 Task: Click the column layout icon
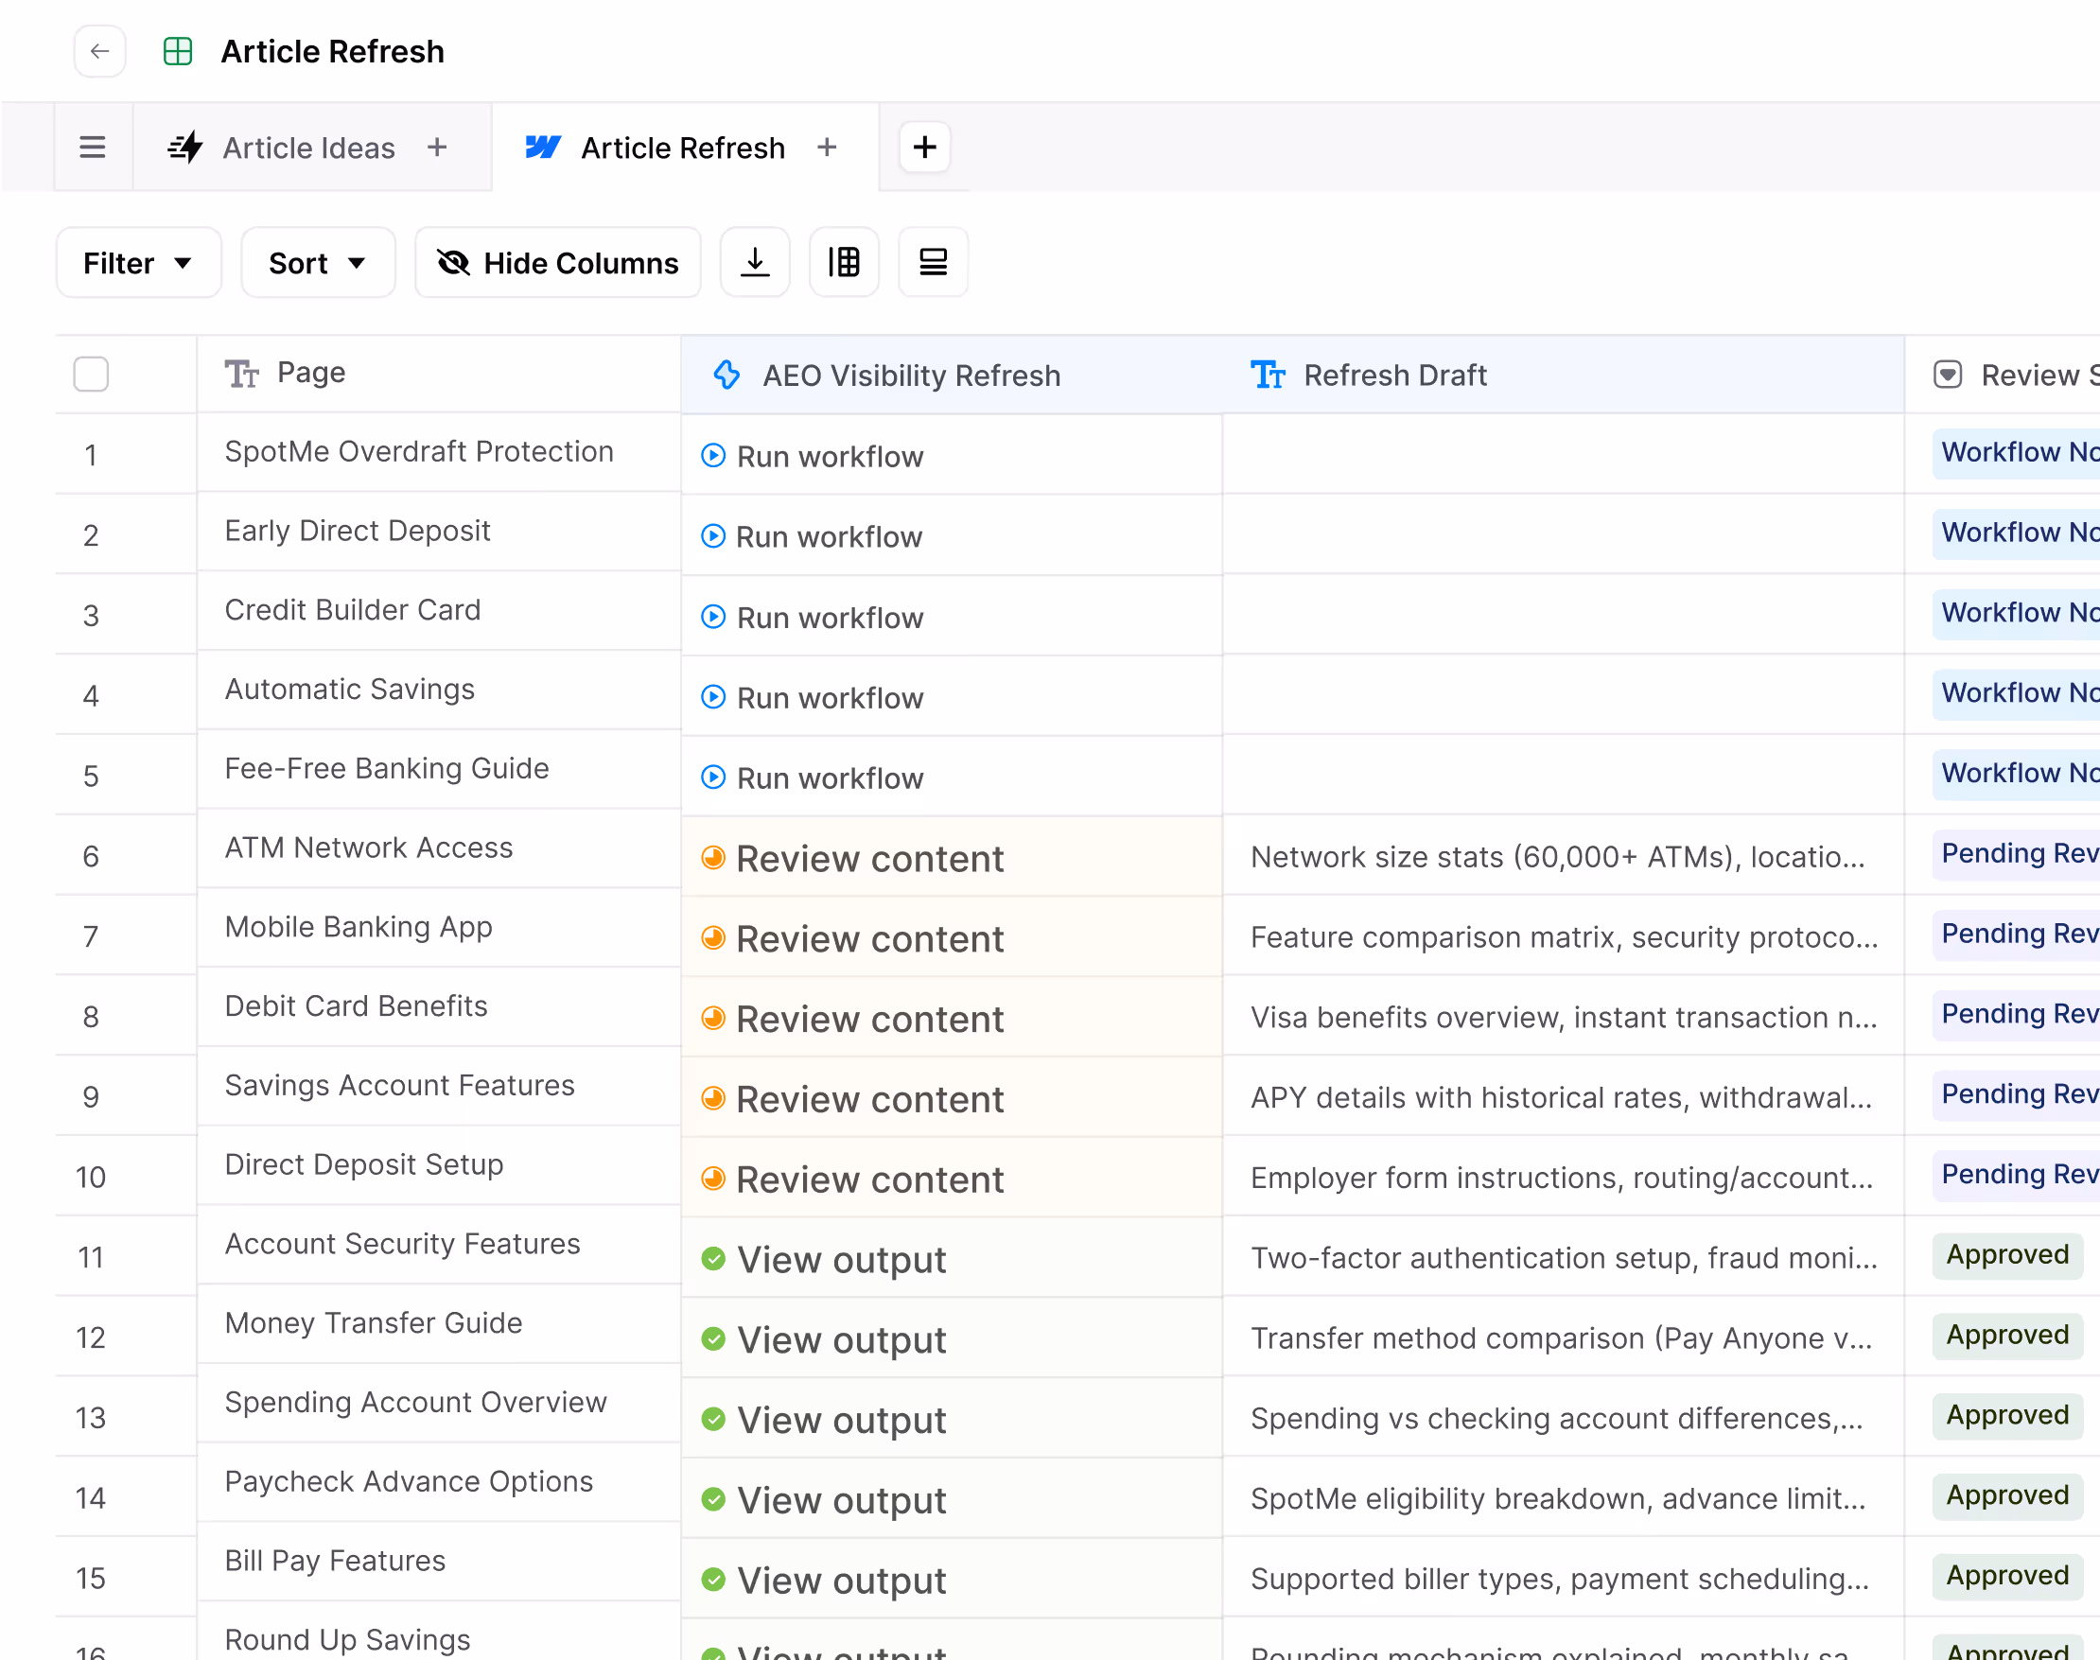pos(844,262)
